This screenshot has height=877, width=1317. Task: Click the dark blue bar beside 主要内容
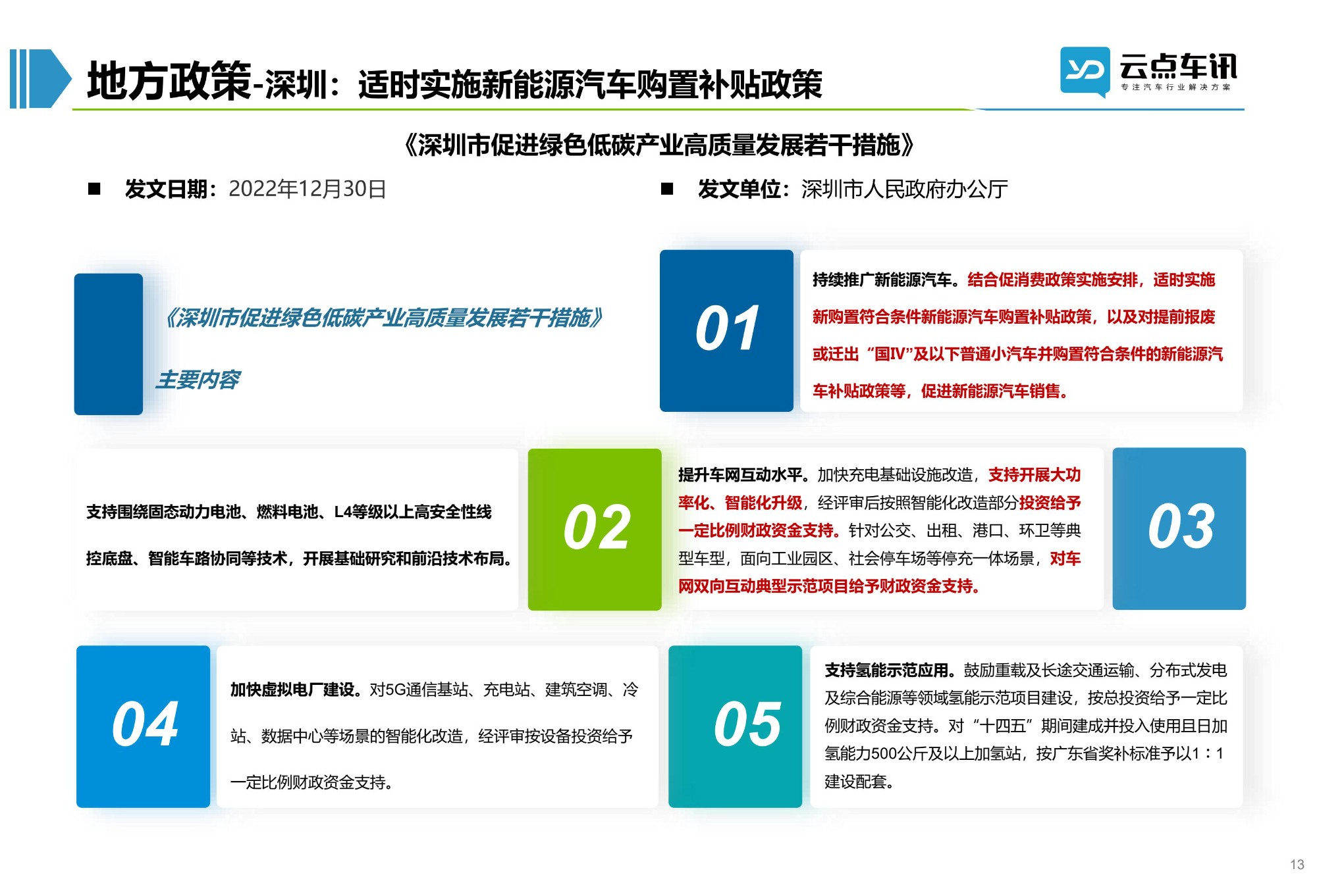coord(109,344)
